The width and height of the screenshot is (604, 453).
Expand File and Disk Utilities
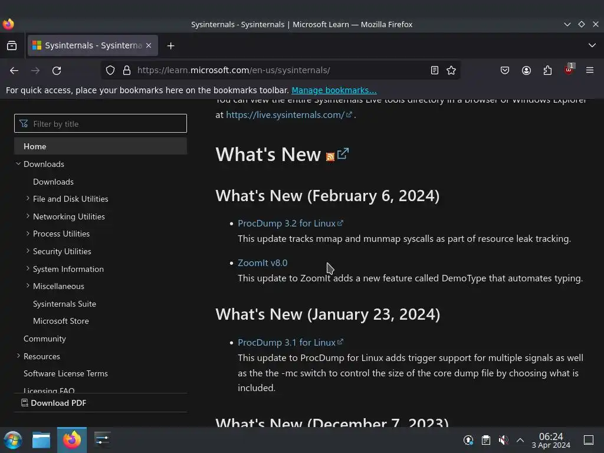click(x=28, y=198)
